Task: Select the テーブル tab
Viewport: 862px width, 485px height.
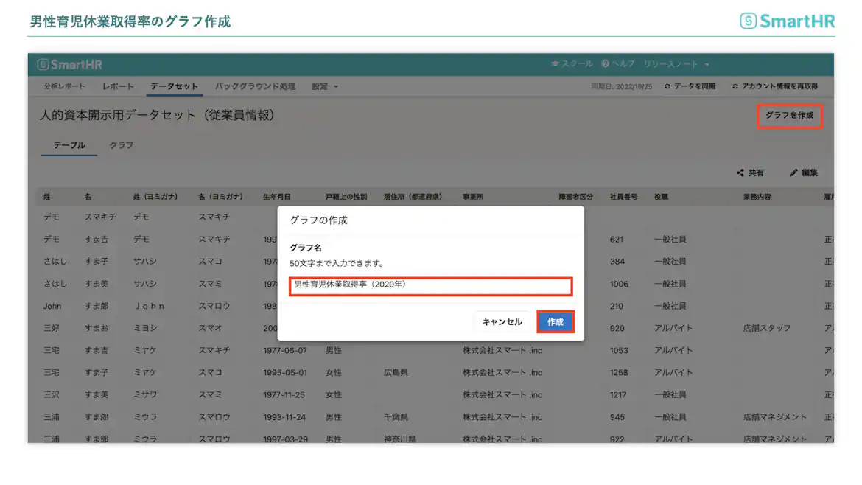Action: (x=68, y=145)
